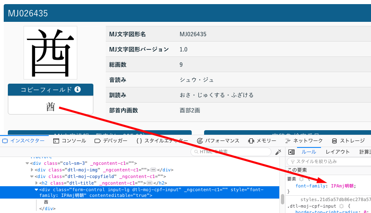Click the 部首内画数 row label
Viewport: 371px width, 213px height.
point(123,110)
